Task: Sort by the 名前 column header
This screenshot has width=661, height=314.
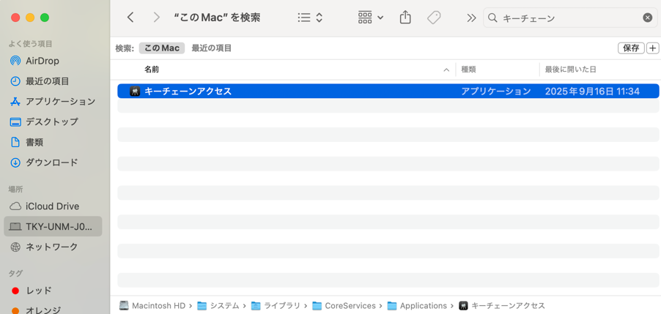Action: click(x=152, y=70)
